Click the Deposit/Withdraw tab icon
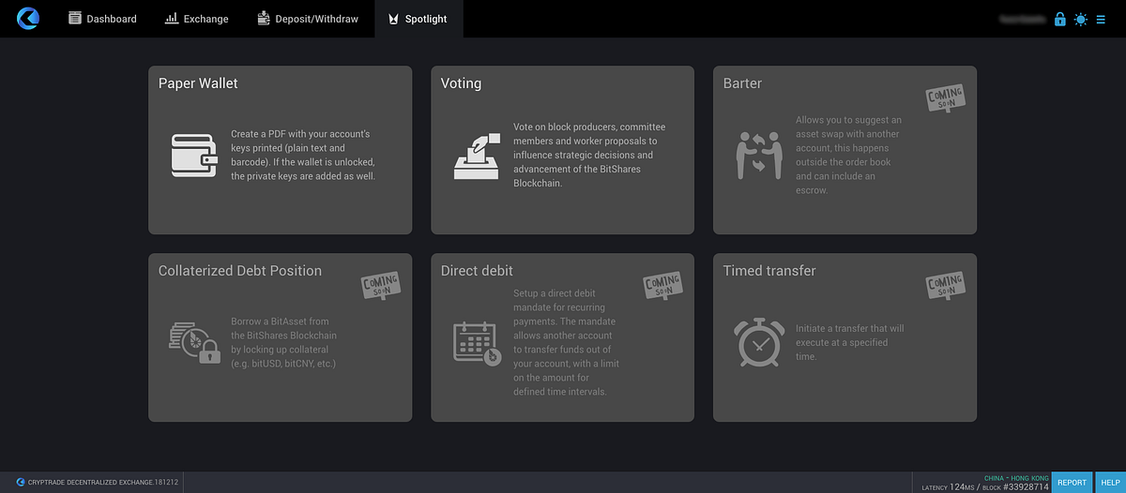 (x=264, y=18)
